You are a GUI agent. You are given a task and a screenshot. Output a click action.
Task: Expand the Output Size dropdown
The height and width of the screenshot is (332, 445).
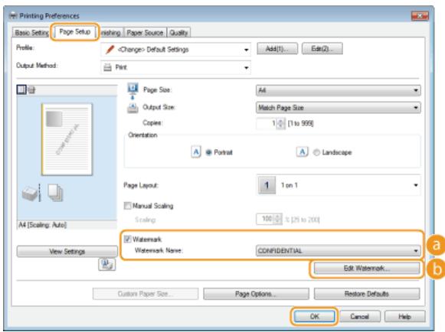point(338,108)
